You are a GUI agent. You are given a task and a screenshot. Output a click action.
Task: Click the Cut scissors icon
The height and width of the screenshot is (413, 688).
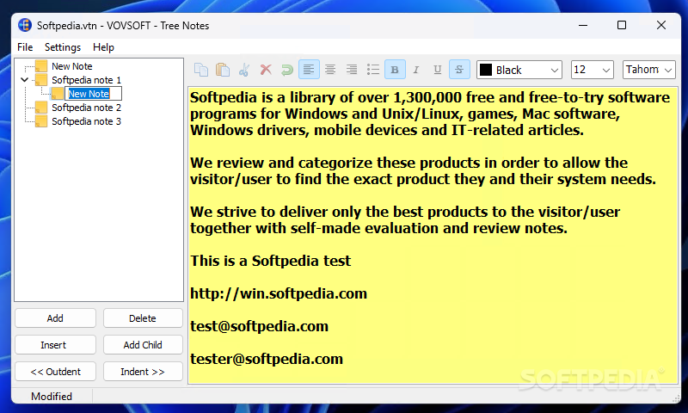pos(244,70)
